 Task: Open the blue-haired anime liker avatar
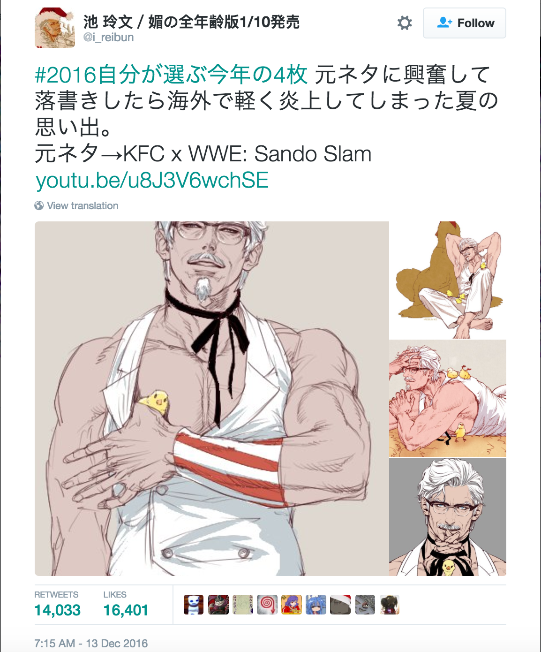316,605
